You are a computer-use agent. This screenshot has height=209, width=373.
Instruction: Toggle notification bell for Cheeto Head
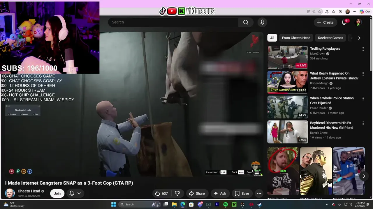pos(72,193)
